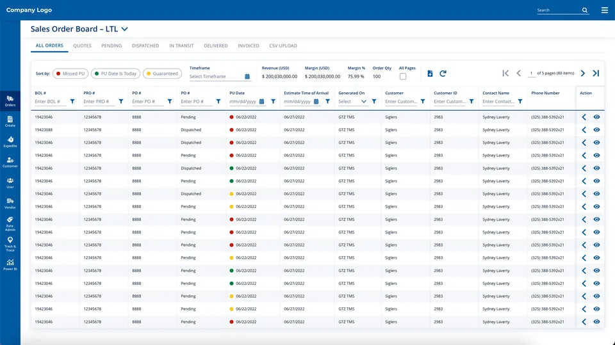Open the Timeframe calendar picker icon
Screen dimensions: 615x345
(x=247, y=76)
